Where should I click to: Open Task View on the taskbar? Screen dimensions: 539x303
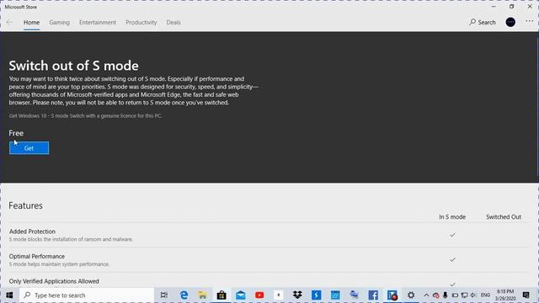pyautogui.click(x=164, y=295)
